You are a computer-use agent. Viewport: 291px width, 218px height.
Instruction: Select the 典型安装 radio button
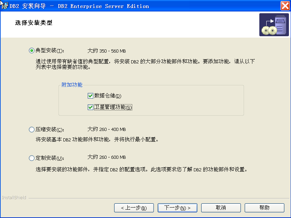(32, 50)
